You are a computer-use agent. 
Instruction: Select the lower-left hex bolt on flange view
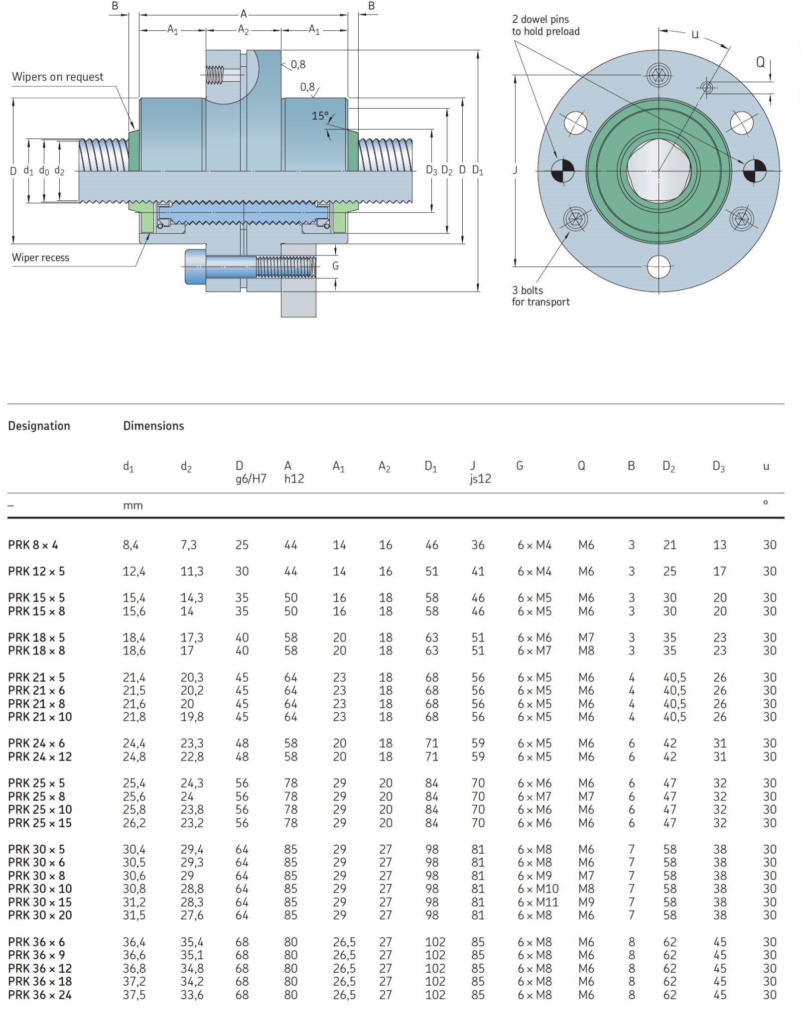point(575,219)
